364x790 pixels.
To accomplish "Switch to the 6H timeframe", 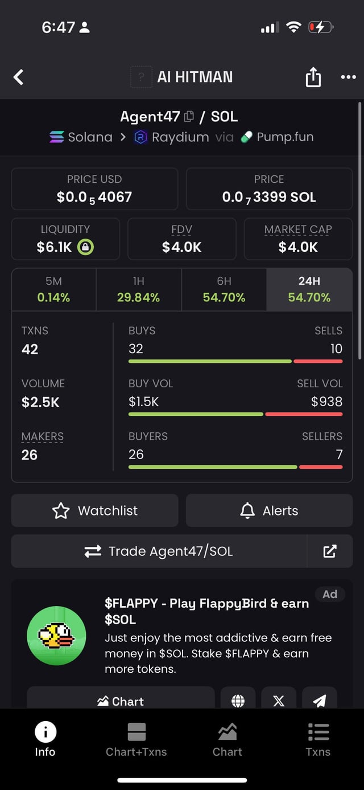I will [224, 289].
